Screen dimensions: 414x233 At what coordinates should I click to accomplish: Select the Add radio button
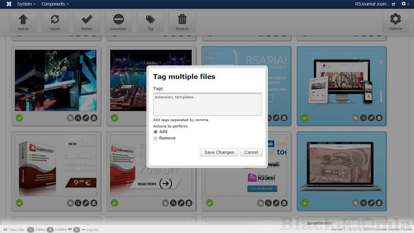155,132
